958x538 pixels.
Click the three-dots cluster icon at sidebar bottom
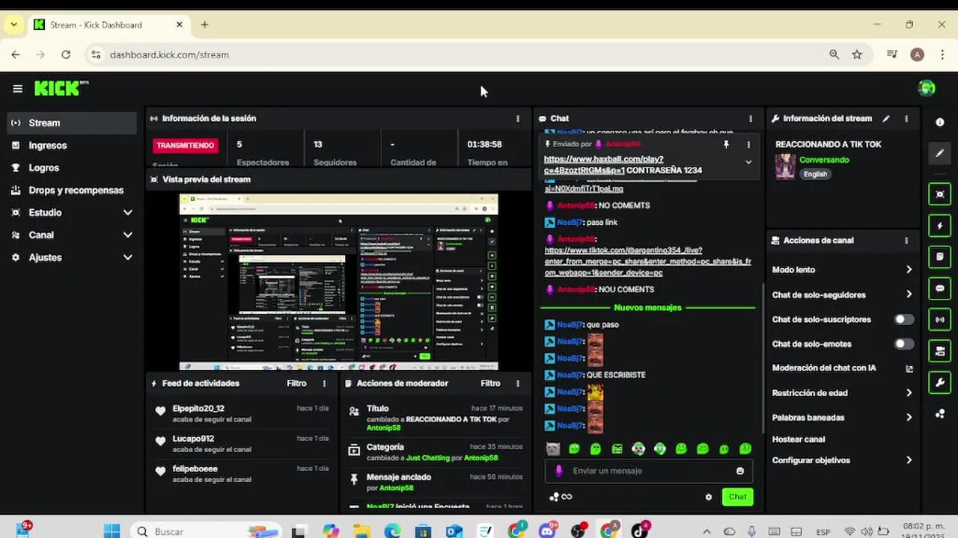(x=940, y=414)
